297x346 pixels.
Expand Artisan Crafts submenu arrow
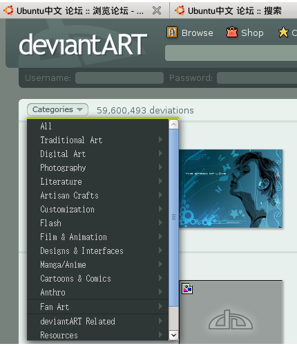click(160, 195)
